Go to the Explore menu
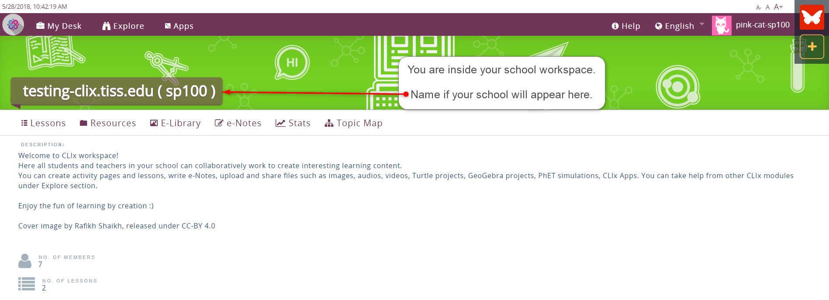Image resolution: width=829 pixels, height=300 pixels. pos(123,26)
